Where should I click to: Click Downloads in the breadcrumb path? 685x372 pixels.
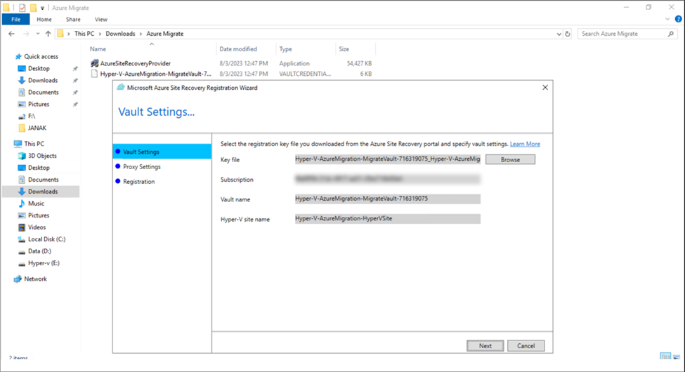point(120,34)
